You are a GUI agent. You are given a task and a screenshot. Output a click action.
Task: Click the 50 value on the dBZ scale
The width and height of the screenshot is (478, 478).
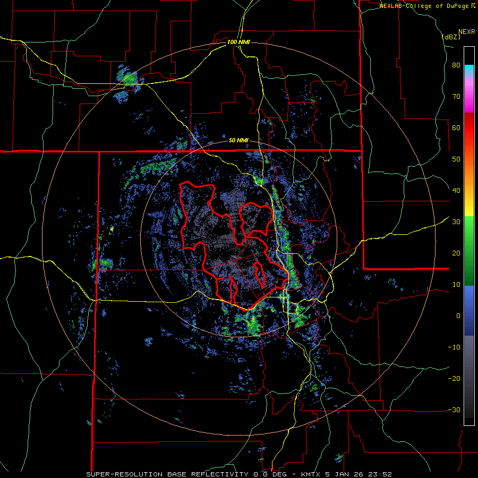456,159
